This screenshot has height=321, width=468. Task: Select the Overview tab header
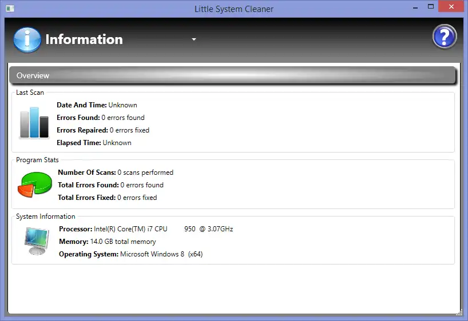tap(232, 75)
